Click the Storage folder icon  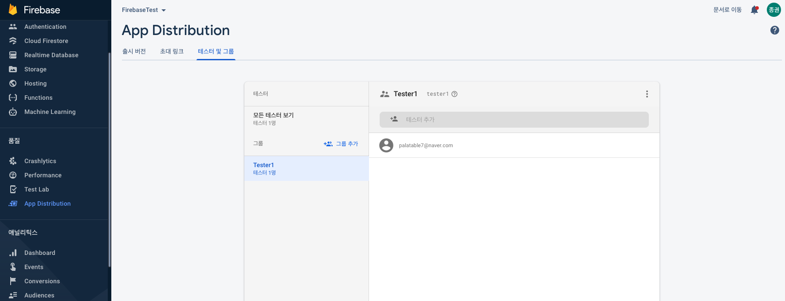point(13,69)
